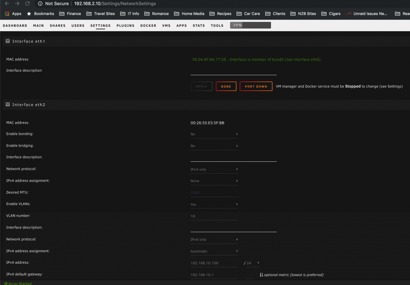
Task: Click the browser forward arrow
Action: click(17, 4)
